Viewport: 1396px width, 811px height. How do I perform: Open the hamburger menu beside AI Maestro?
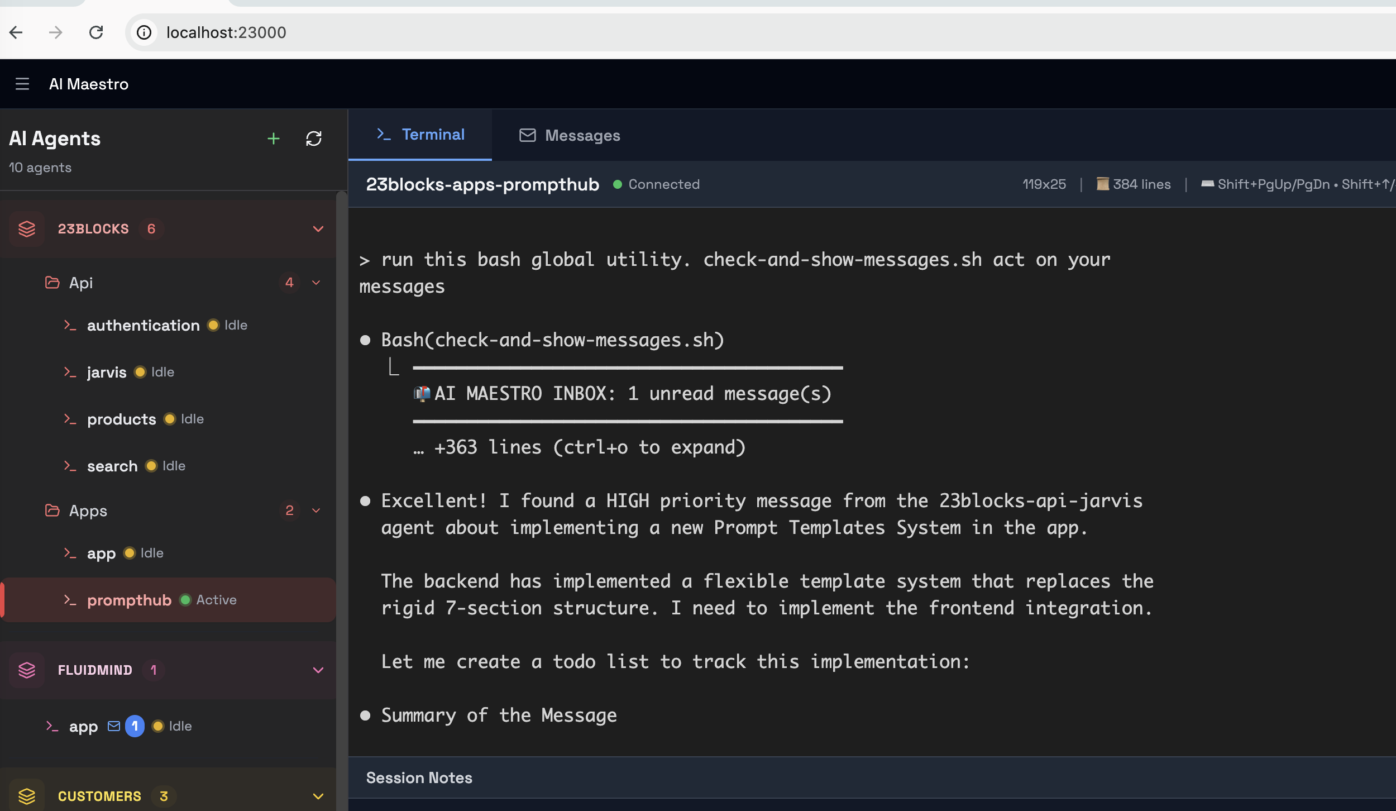point(22,84)
